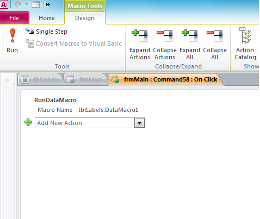
Task: Run the macro with the red exclamation icon
Action: [x=13, y=40]
